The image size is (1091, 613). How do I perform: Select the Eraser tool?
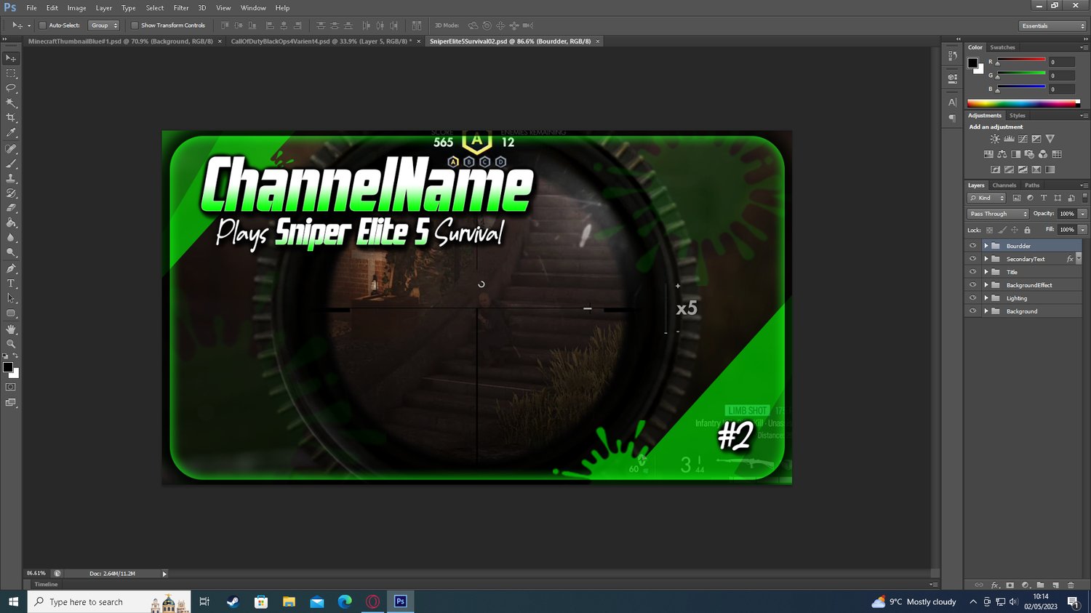[x=11, y=209]
